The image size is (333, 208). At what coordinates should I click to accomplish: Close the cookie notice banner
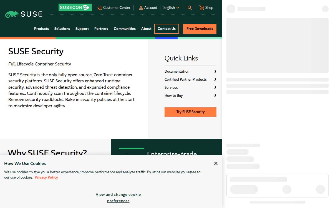click(x=216, y=163)
